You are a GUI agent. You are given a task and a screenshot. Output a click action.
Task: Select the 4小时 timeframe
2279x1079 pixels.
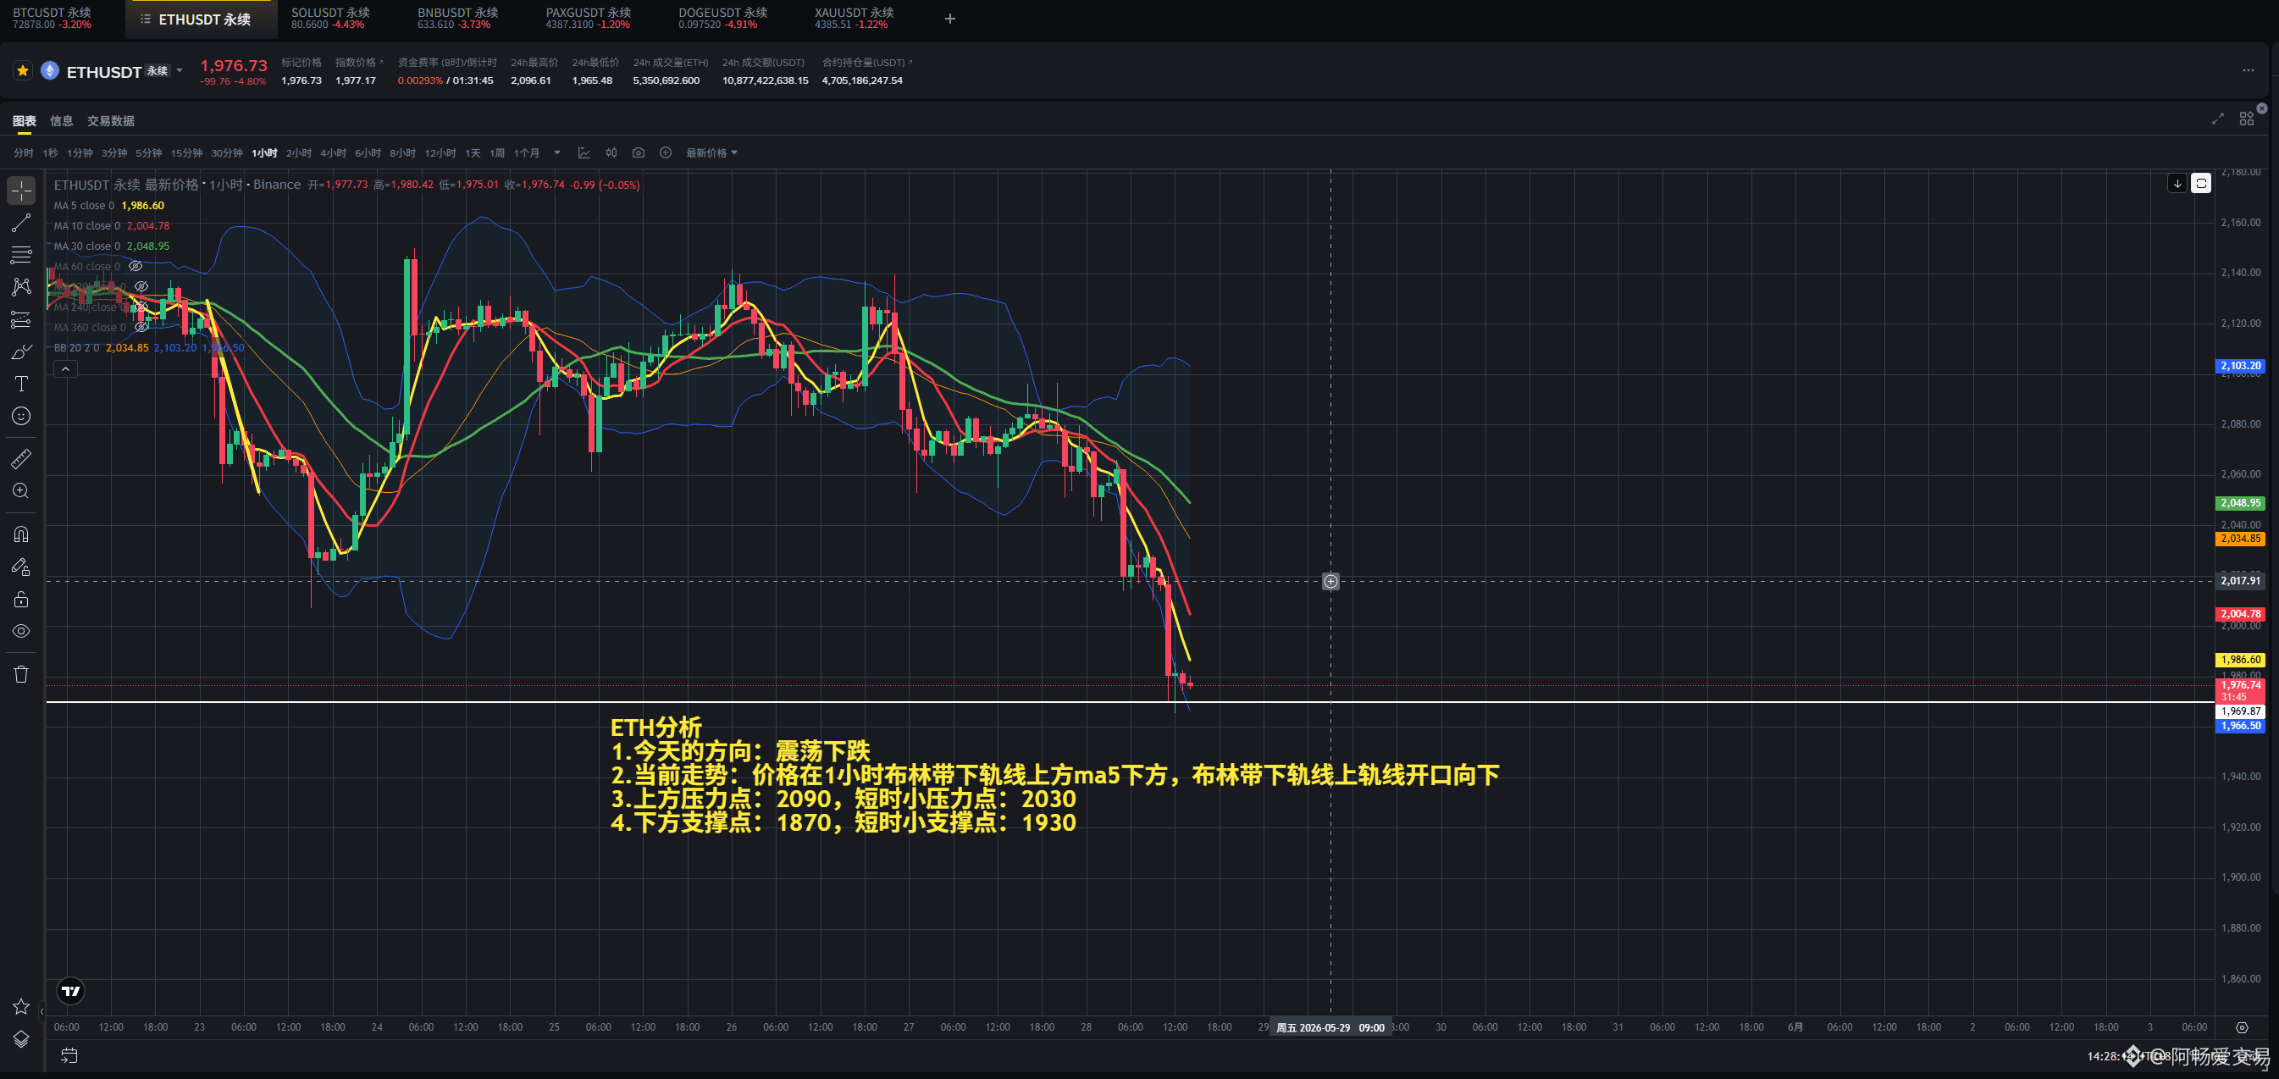pyautogui.click(x=333, y=153)
